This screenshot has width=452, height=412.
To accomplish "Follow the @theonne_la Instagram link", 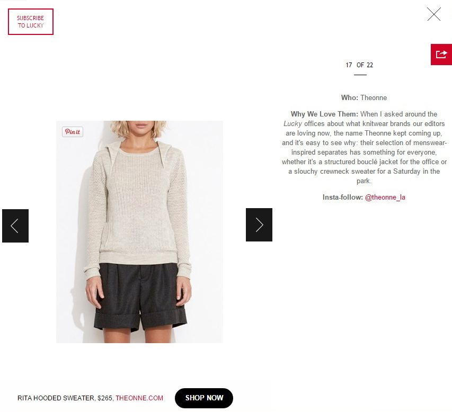I will pyautogui.click(x=385, y=198).
